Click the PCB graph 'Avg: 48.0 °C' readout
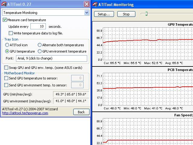 [x=174, y=108]
